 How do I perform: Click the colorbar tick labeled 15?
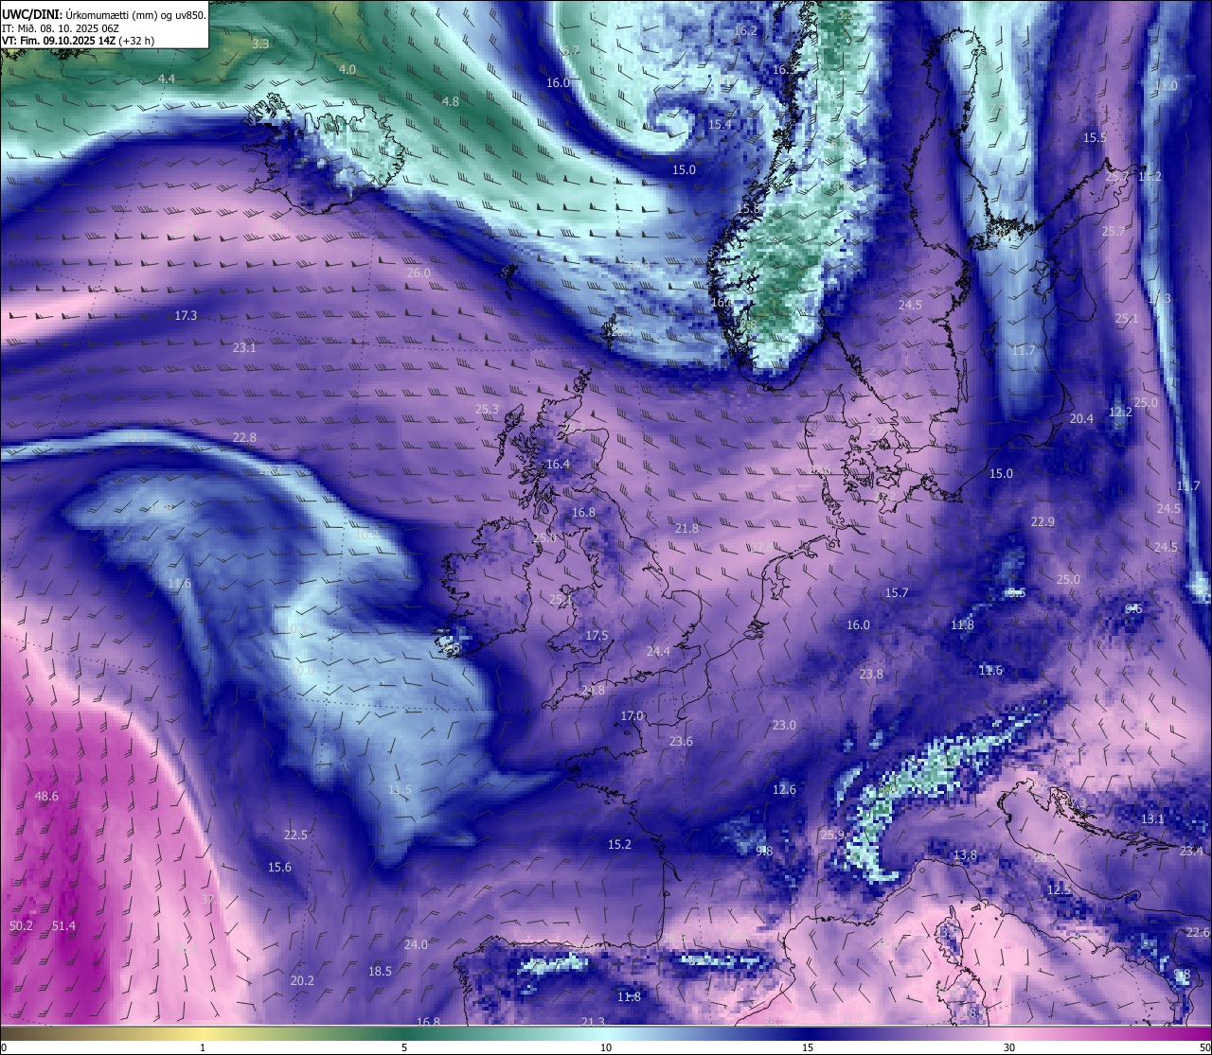[x=808, y=1047]
